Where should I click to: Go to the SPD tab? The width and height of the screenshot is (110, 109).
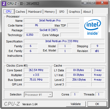coord(62,12)
